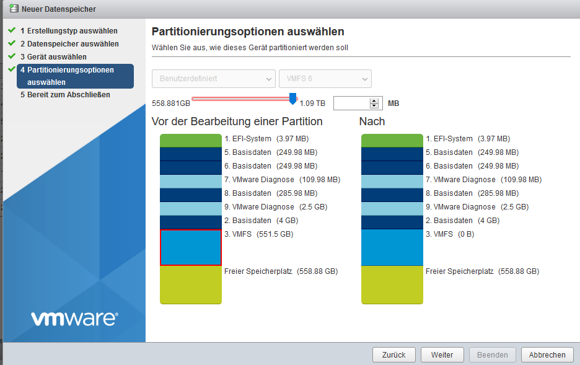Select the red-outlined VMFS partition block on the left
Screen dimensions: 580x365
pos(191,247)
